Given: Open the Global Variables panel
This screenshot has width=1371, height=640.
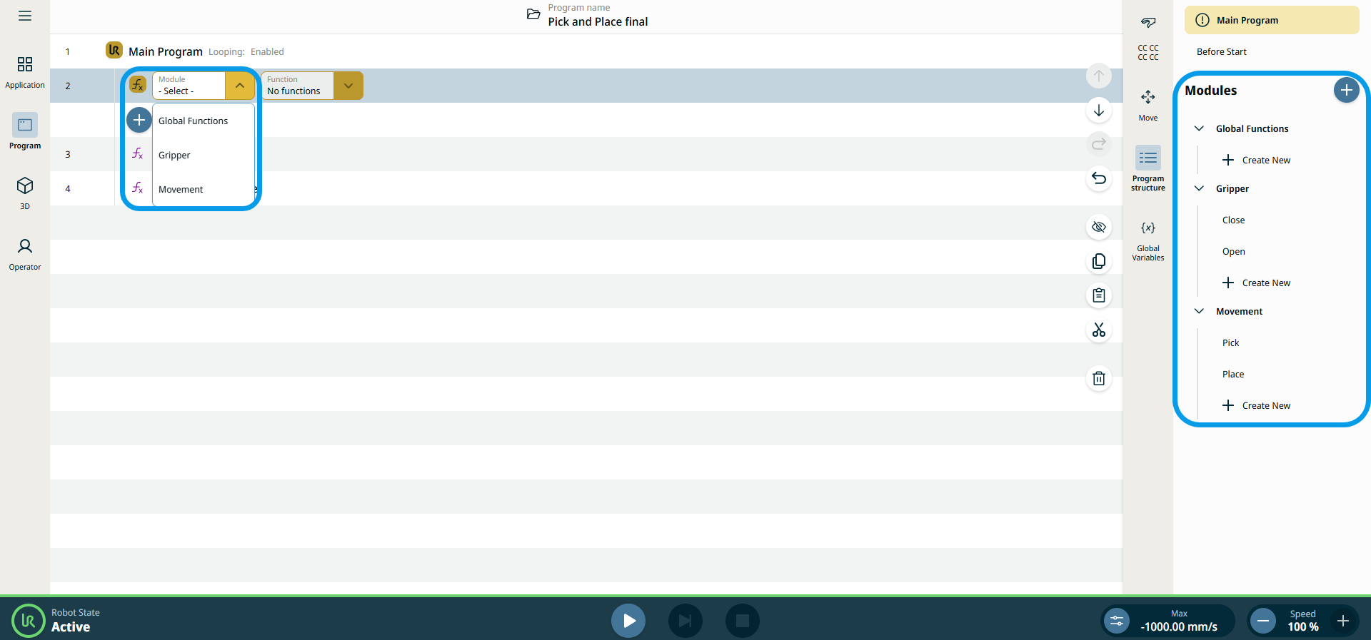Looking at the screenshot, I should tap(1147, 240).
